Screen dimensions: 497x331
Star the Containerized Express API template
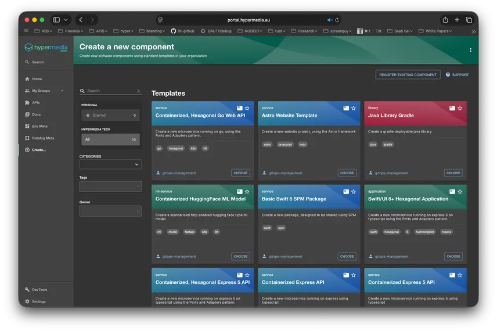[x=354, y=275]
